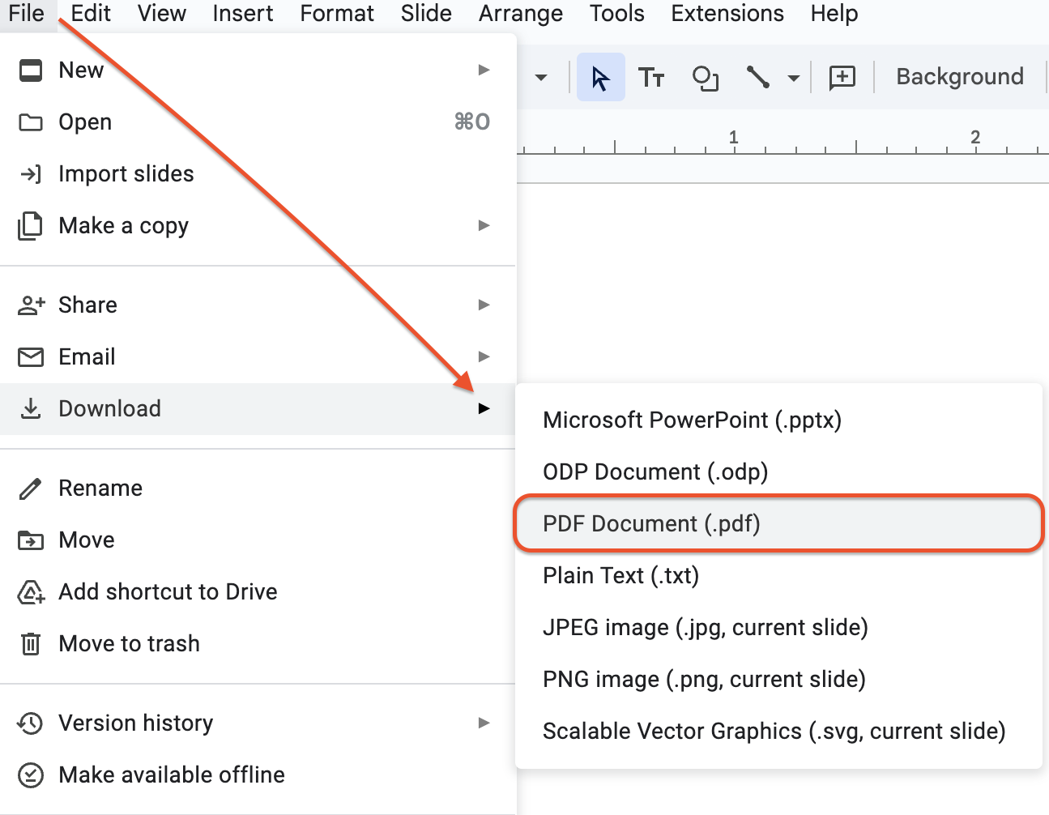1049x815 pixels.
Task: Open the Help menu
Action: (x=834, y=13)
